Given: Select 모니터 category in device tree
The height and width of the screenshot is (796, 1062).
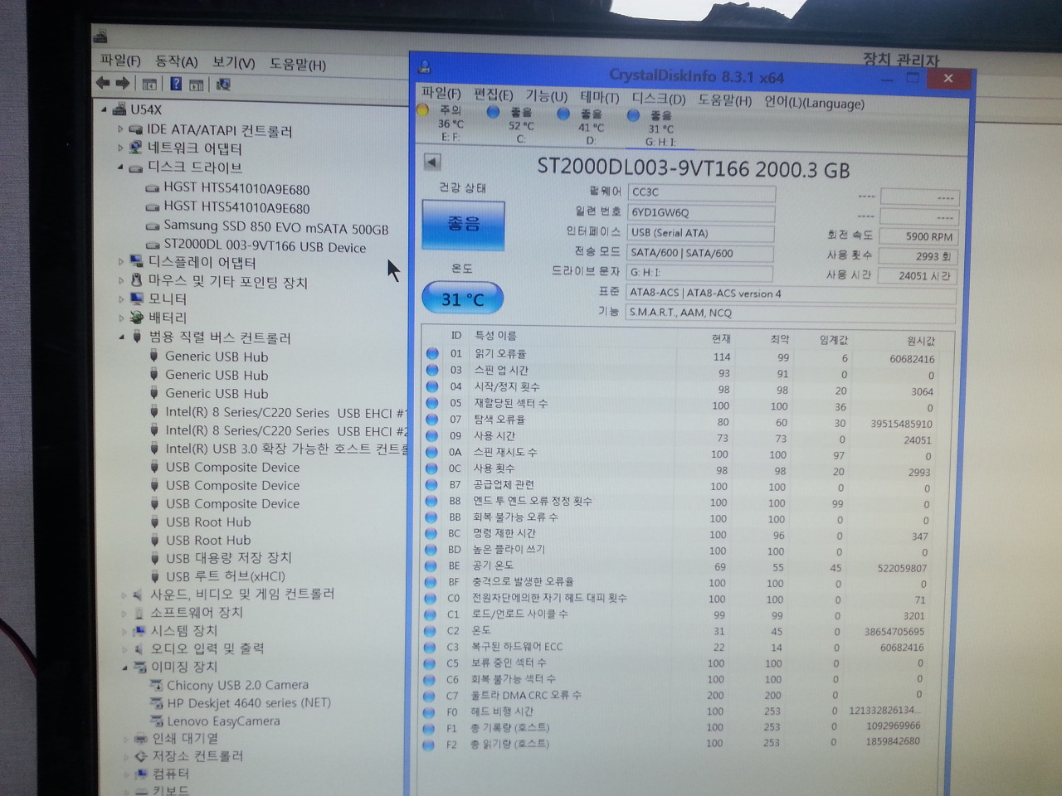Looking at the screenshot, I should (168, 299).
